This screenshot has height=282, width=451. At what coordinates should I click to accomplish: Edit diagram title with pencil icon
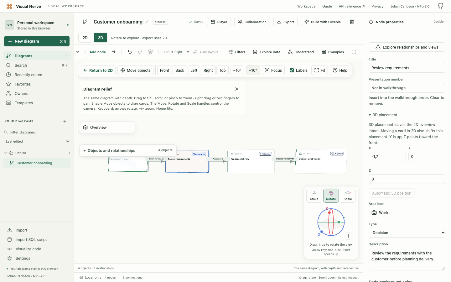click(147, 22)
